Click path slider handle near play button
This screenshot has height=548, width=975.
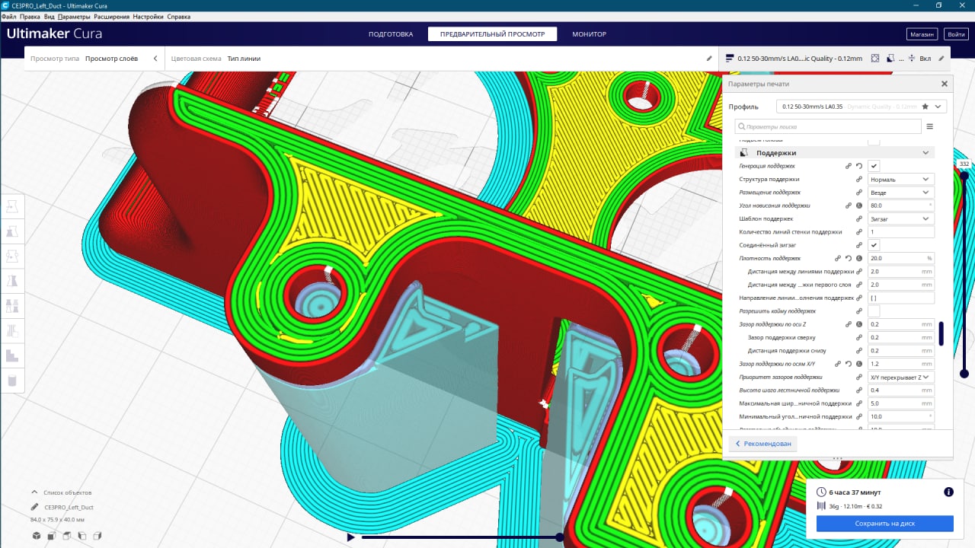point(560,537)
